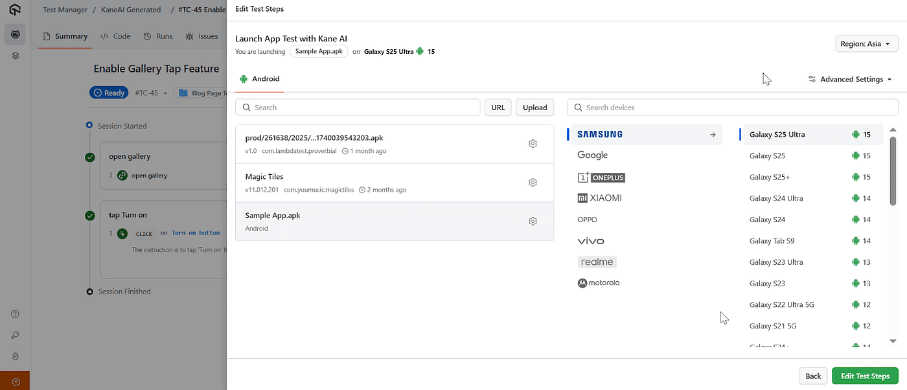Click the LambdaTest logo in sidebar
The height and width of the screenshot is (390, 907).
click(15, 10)
